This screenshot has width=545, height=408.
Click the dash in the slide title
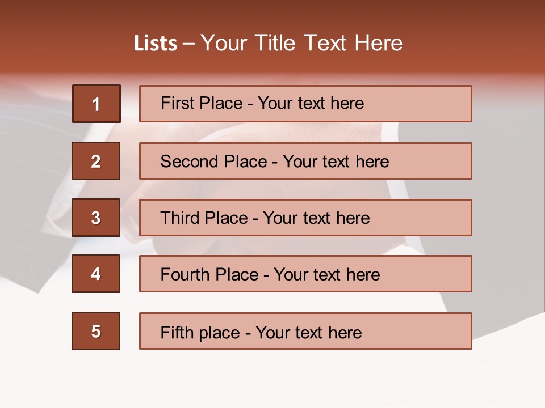[188, 44]
